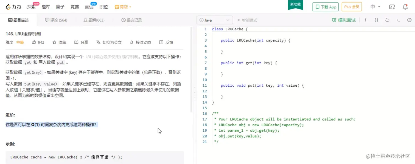Click the LRU (最近最少使用) 缓存机制 link
The image size is (415, 164).
coord(112,57)
